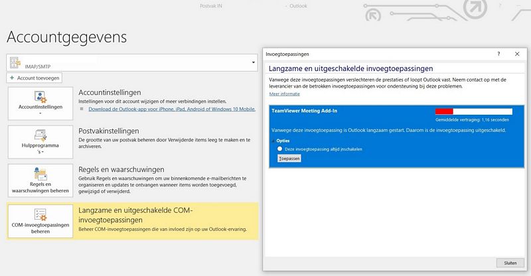The height and width of the screenshot is (276, 531).
Task: Open COM-invoegtoepassingen beheren
Action: click(40, 221)
